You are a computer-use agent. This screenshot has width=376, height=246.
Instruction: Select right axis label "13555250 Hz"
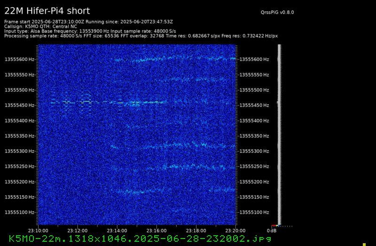[x=254, y=167]
